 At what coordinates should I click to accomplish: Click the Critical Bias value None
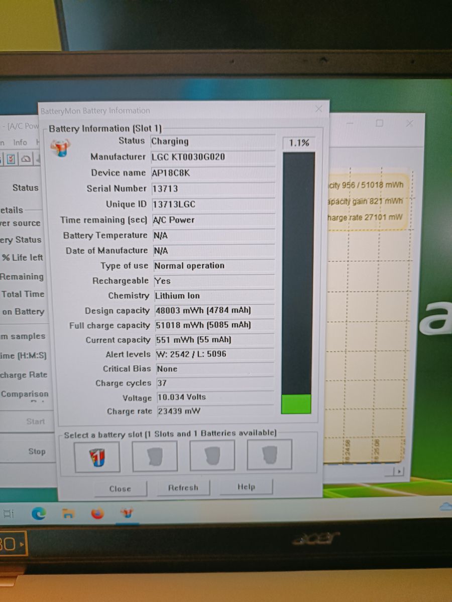[x=214, y=369]
